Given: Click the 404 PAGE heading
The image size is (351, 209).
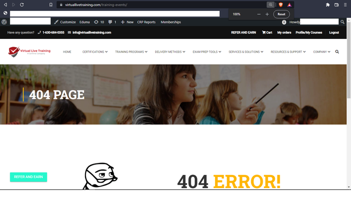Looking at the screenshot, I should coord(57,94).
